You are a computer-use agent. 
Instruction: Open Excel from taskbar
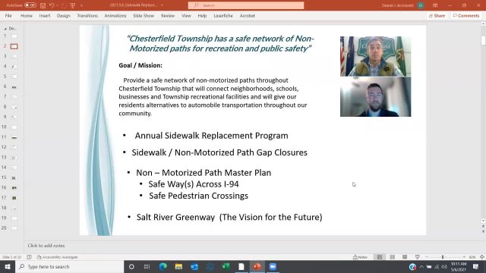226,266
